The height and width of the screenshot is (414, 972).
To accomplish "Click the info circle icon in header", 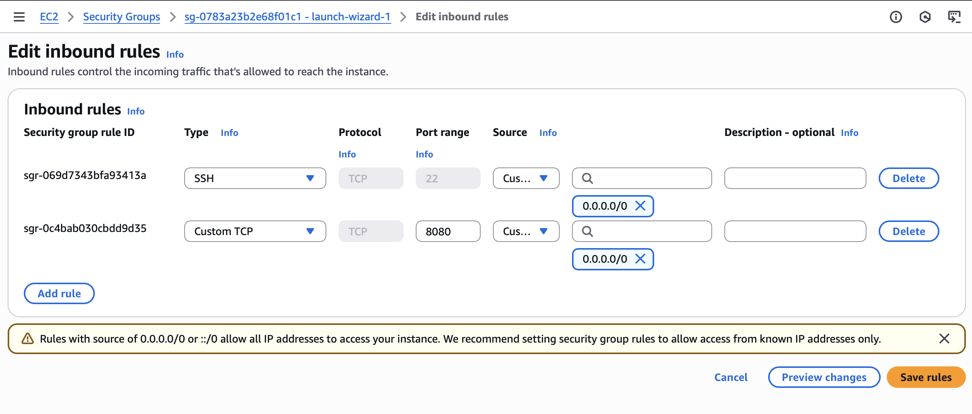I will pos(896,17).
